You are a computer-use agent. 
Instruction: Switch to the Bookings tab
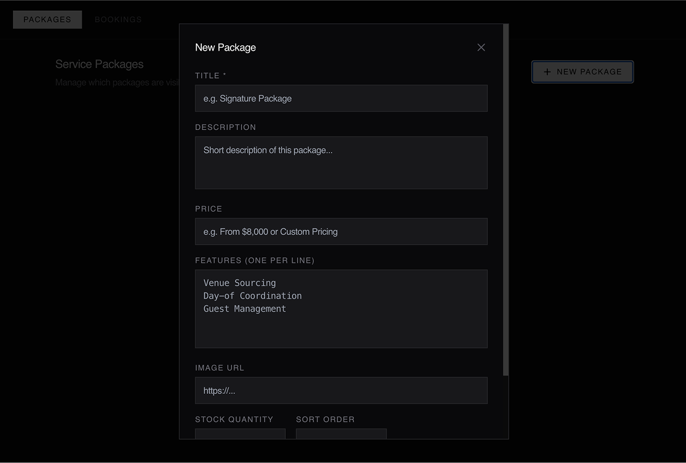point(118,20)
